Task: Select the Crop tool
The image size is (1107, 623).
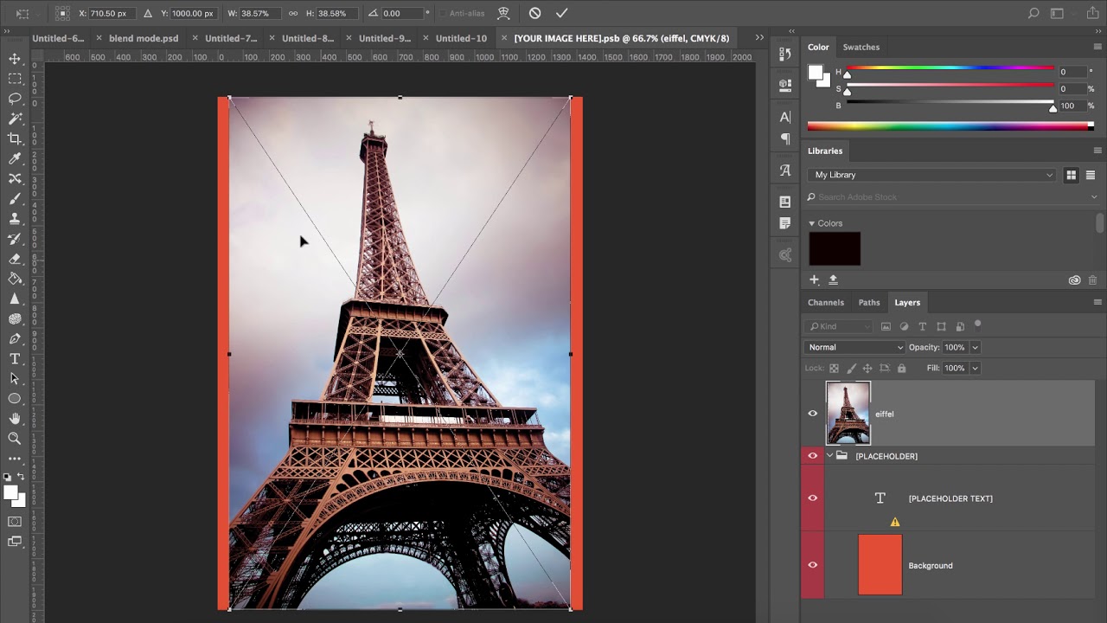Action: pyautogui.click(x=15, y=138)
